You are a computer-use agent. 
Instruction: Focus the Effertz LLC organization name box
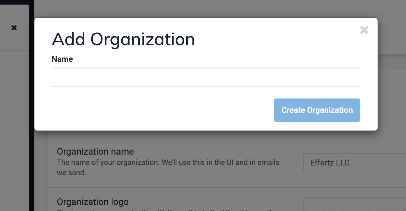pyautogui.click(x=354, y=163)
